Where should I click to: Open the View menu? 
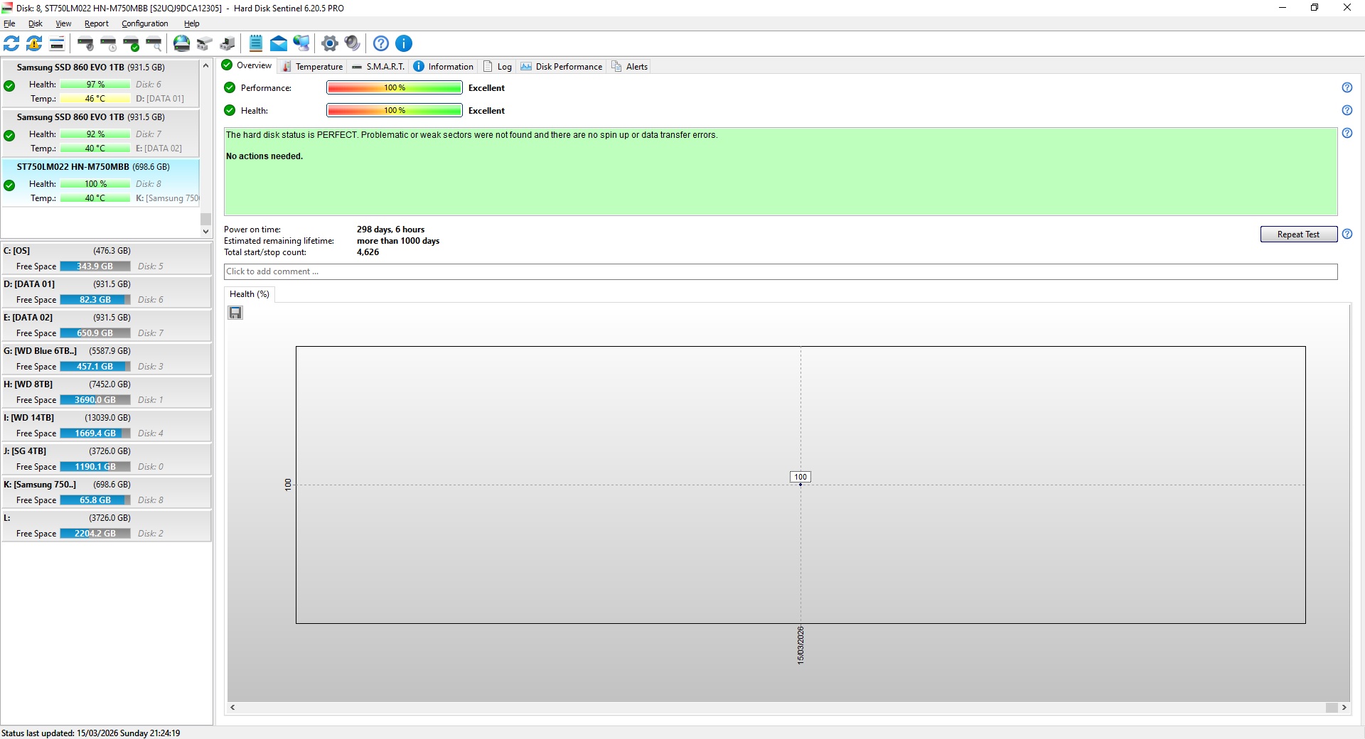click(63, 23)
